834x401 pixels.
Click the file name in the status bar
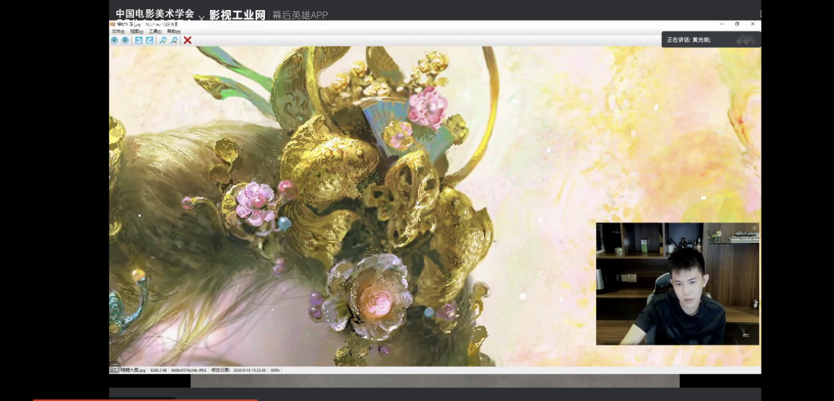click(133, 370)
